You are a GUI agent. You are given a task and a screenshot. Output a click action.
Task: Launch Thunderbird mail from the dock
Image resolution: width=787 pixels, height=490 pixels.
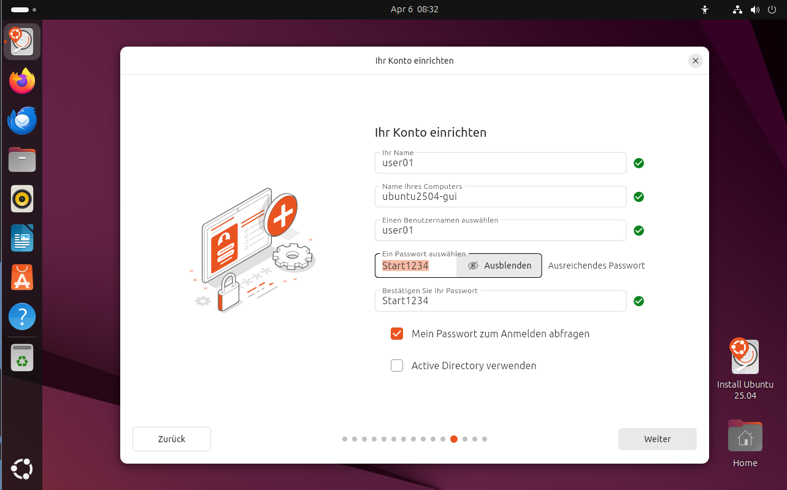tap(22, 120)
